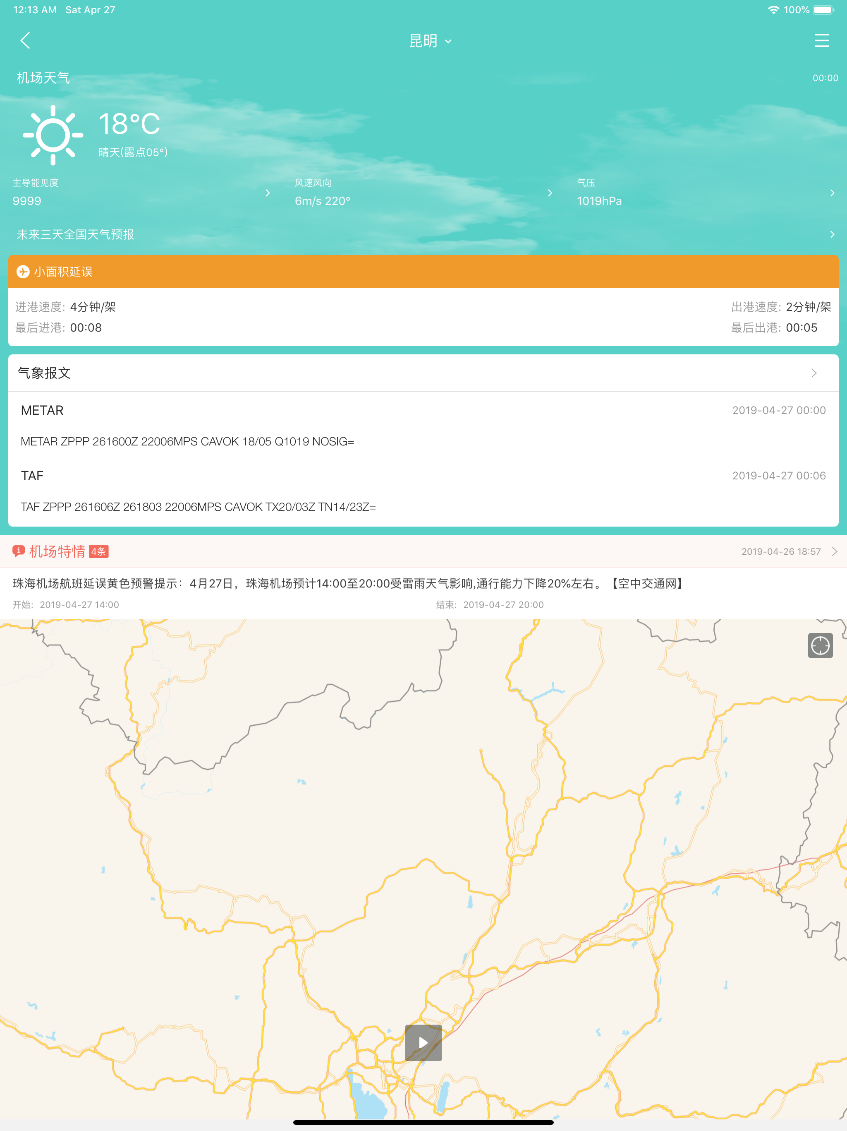Screen dimensions: 847x1131
Task: Tap the 1019hPa pressure value
Action: pyautogui.click(x=599, y=201)
